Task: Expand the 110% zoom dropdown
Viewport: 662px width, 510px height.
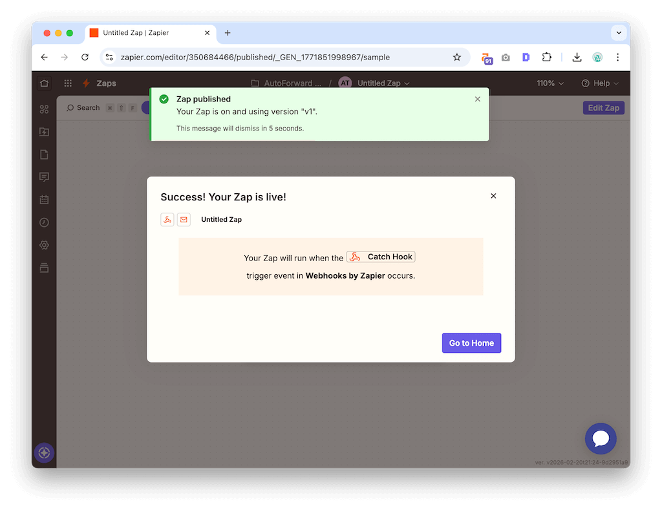Action: pos(550,83)
